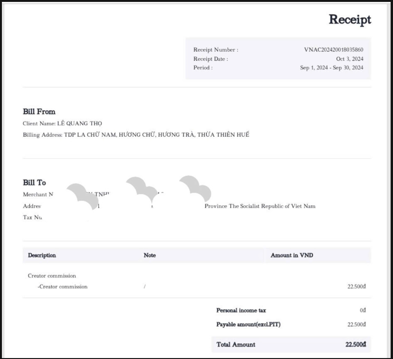Viewport: 393px width, 359px height.
Task: Click the Total Amount value 22.500đ
Action: point(355,344)
